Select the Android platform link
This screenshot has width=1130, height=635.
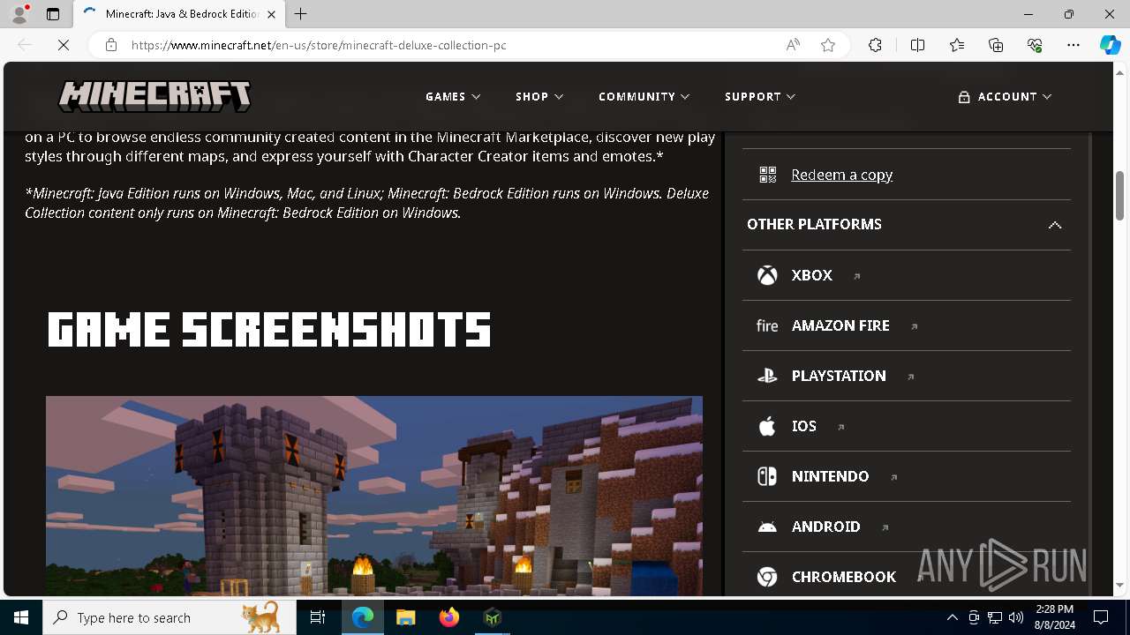coord(826,527)
